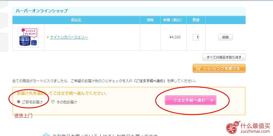
Task: Click the ハーバーオンラインショップ heading
Action: [41, 11]
